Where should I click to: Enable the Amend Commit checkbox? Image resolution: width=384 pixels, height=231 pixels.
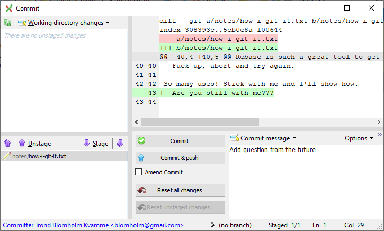139,172
